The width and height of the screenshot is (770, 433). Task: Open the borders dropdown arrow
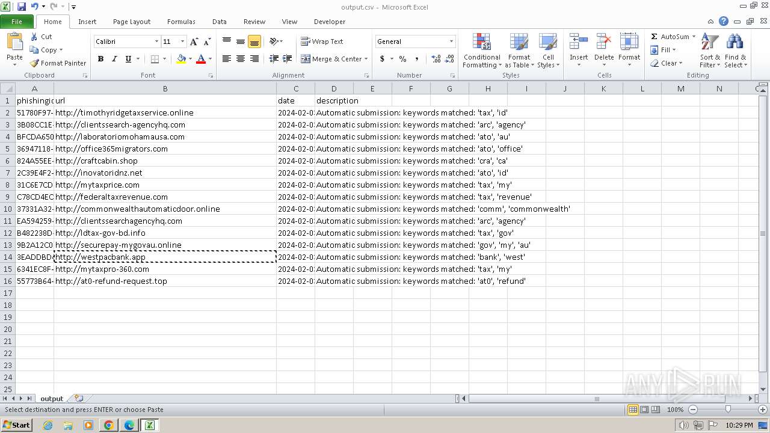pyautogui.click(x=164, y=59)
